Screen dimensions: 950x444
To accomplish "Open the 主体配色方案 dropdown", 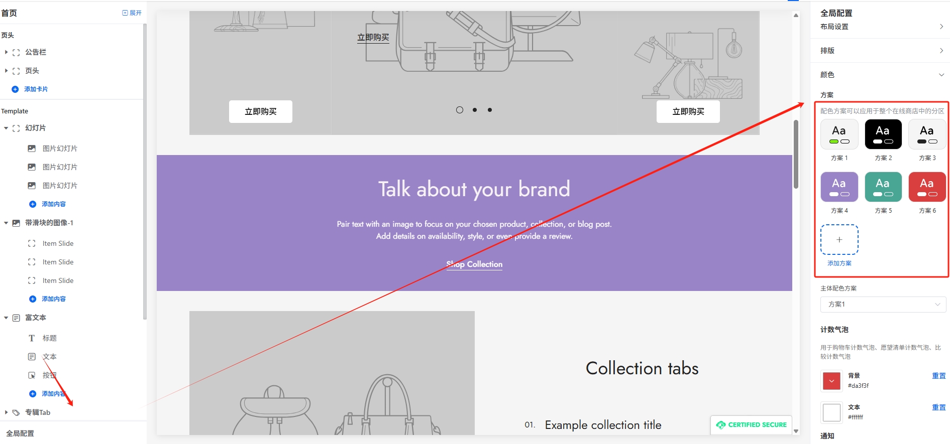I will (883, 305).
